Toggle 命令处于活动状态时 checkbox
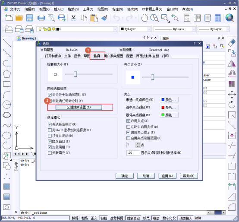The height and width of the screenshot is (222, 239). [50, 95]
